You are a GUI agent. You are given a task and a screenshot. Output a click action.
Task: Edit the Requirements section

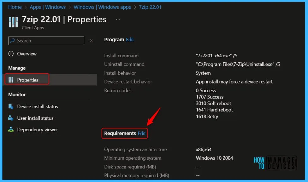(142, 134)
